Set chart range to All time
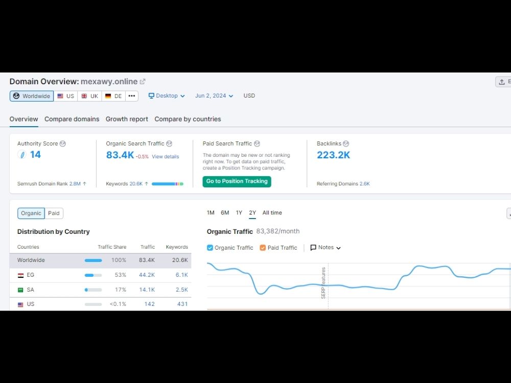 coord(272,212)
